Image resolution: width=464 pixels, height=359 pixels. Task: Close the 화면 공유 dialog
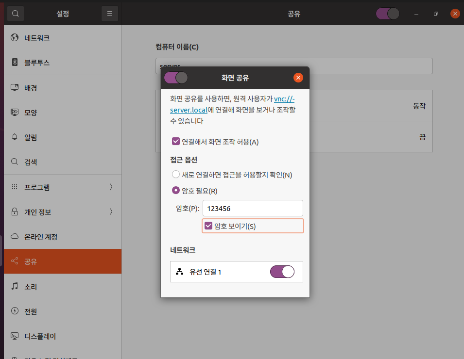[298, 78]
